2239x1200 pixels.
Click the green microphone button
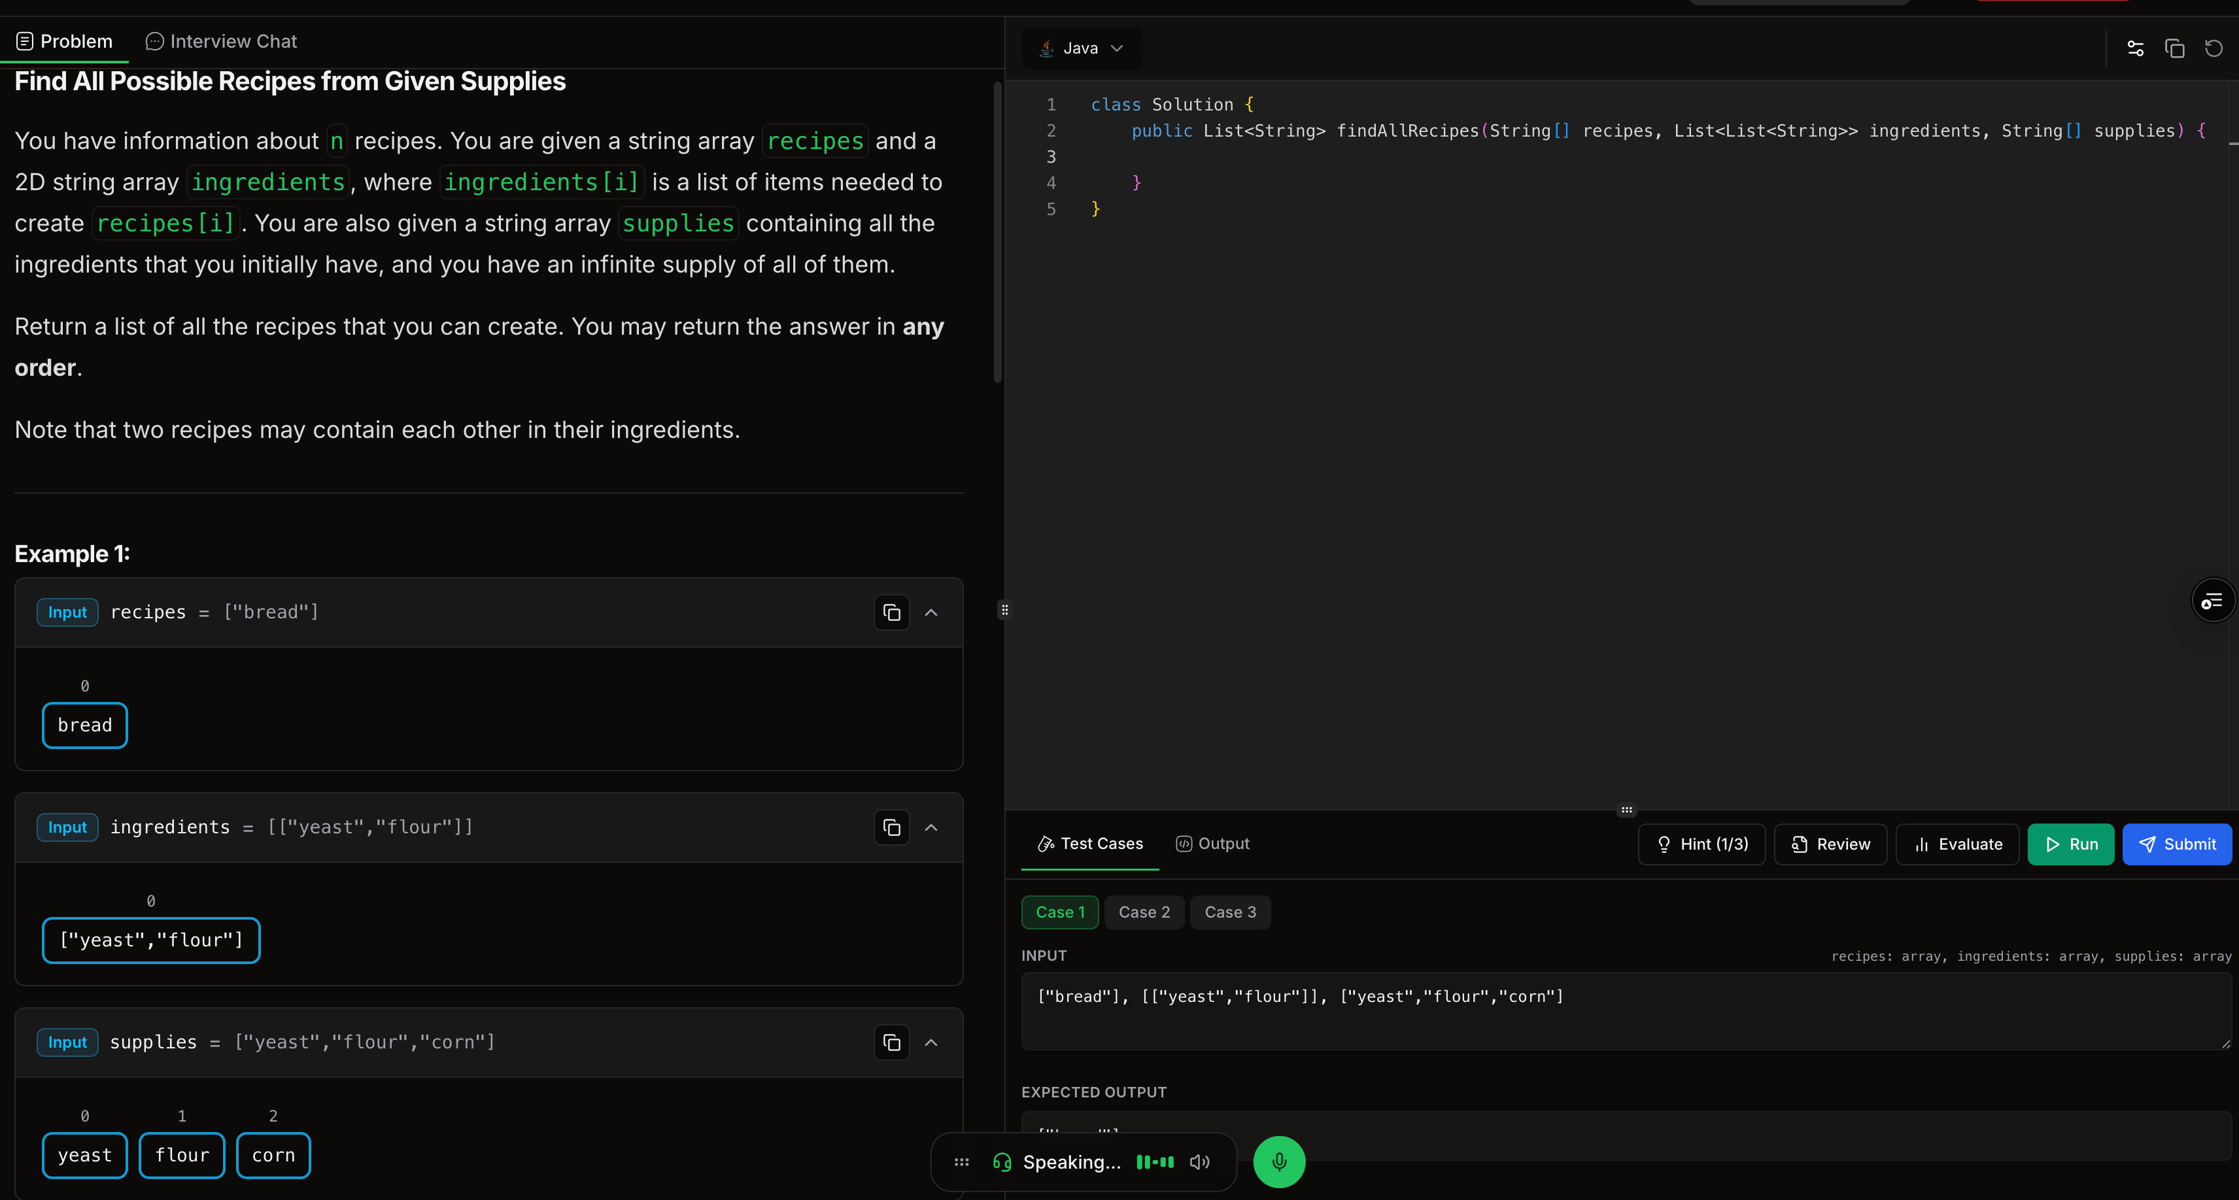click(1278, 1162)
